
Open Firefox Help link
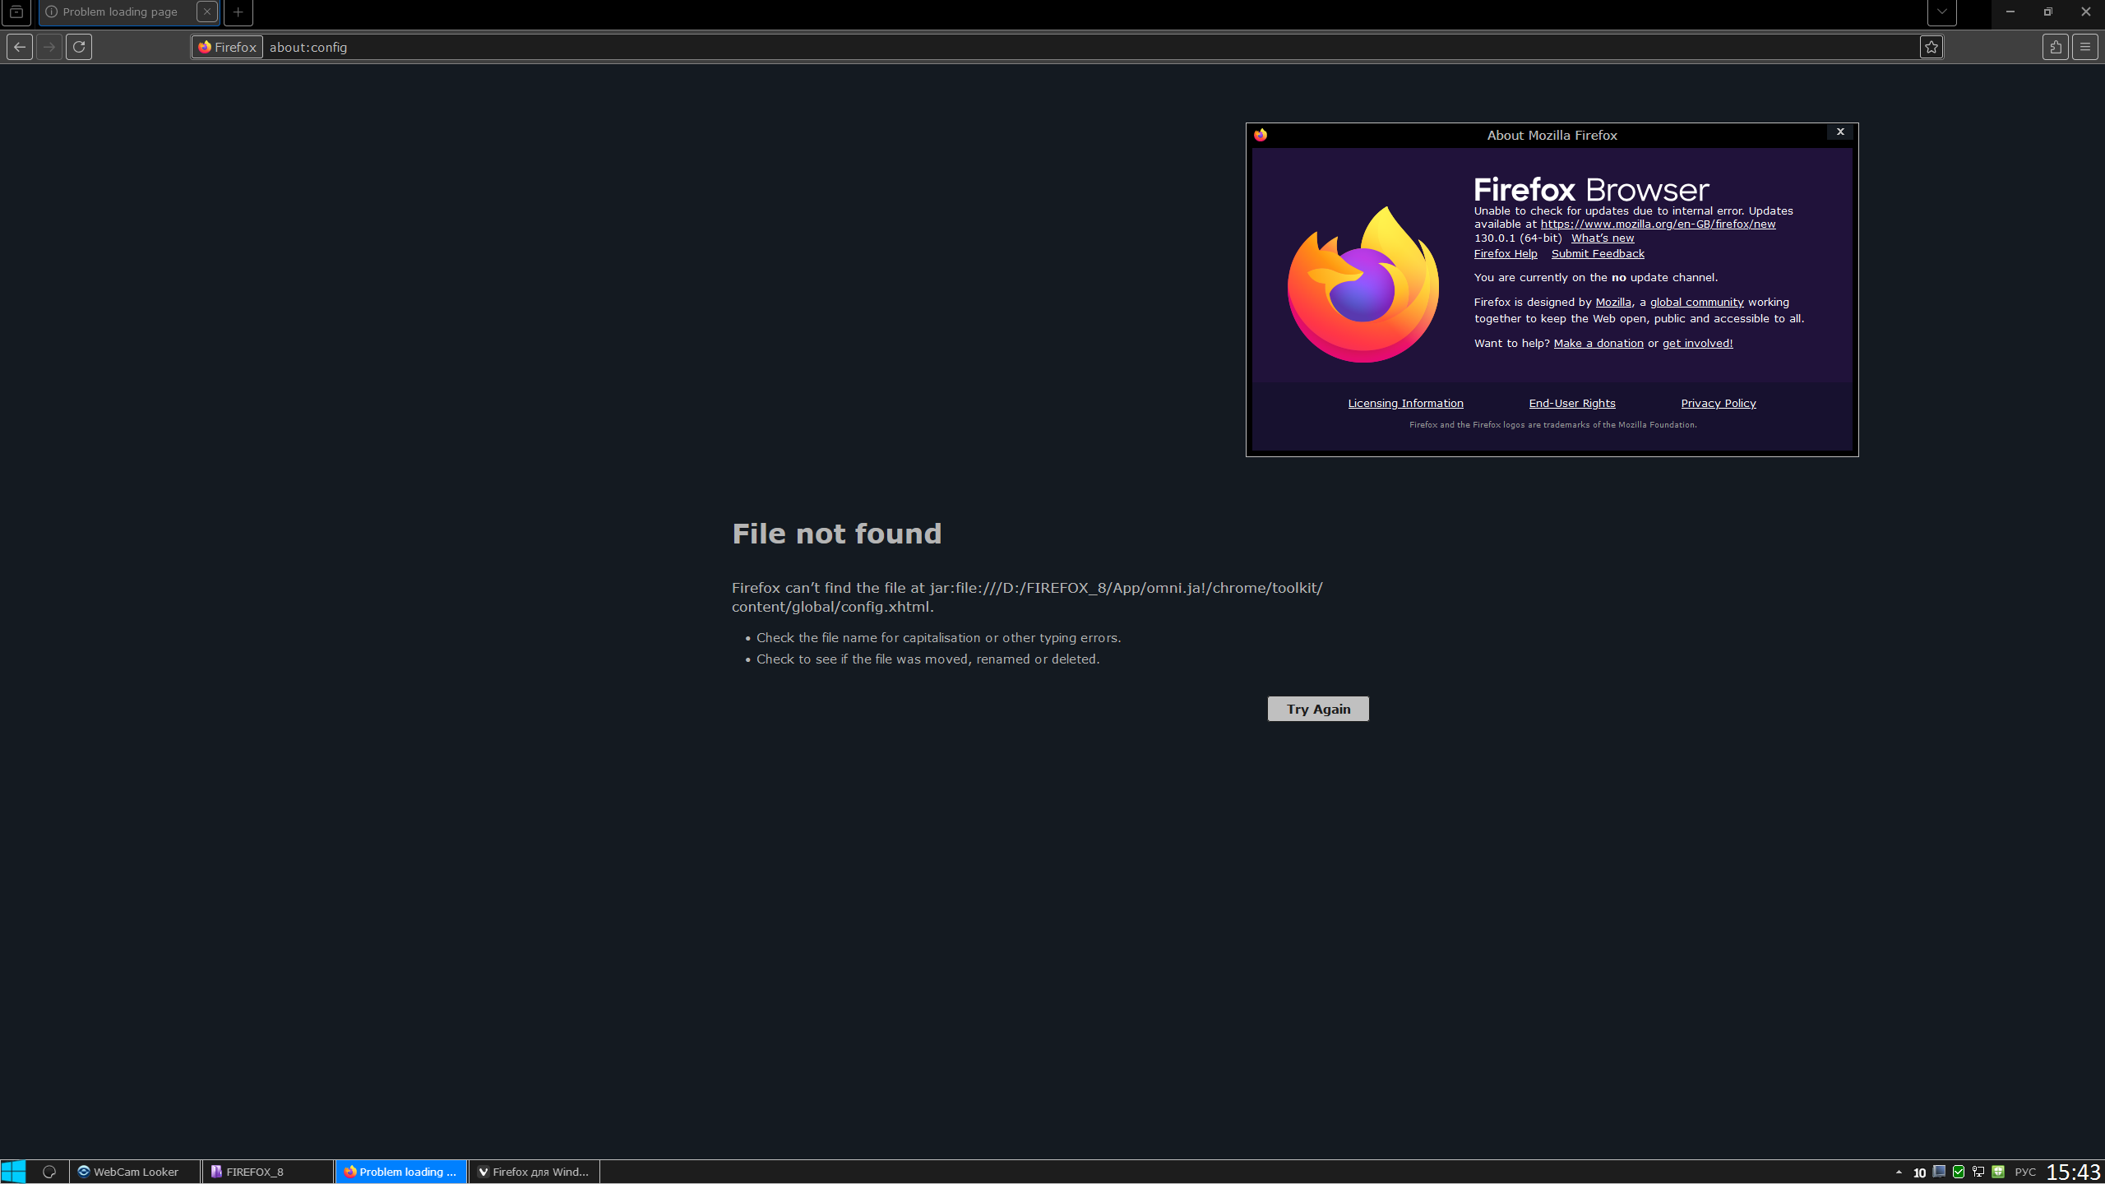tap(1506, 253)
